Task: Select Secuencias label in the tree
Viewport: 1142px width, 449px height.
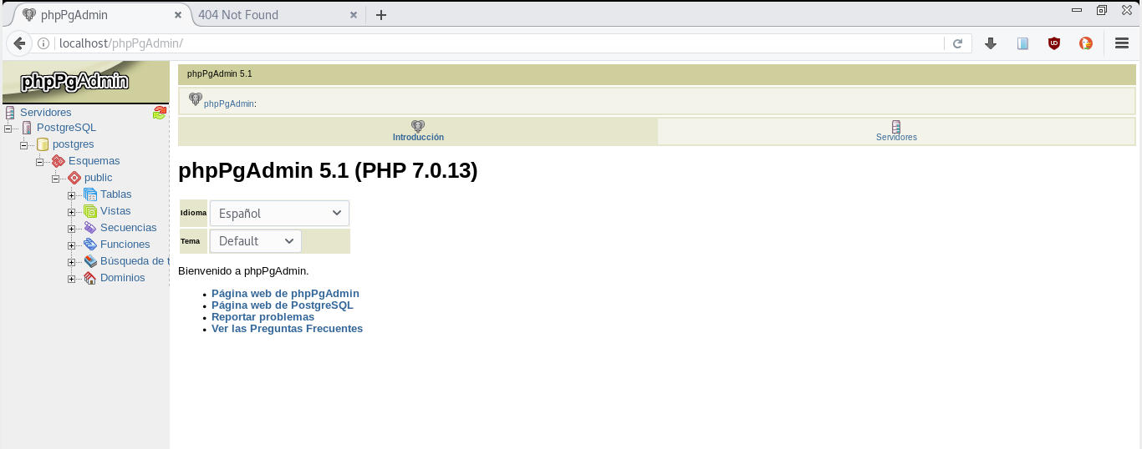Action: point(129,228)
